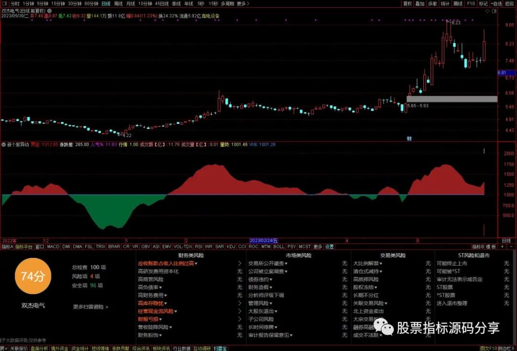Expand the 更多 periods menu
This screenshot has height=351, width=517.
point(243,4)
